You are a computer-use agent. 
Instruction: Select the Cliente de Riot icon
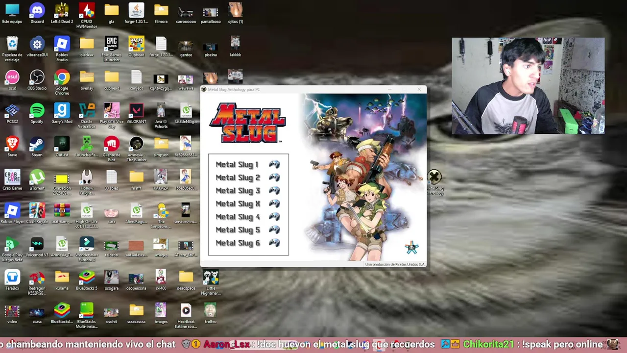click(112, 149)
